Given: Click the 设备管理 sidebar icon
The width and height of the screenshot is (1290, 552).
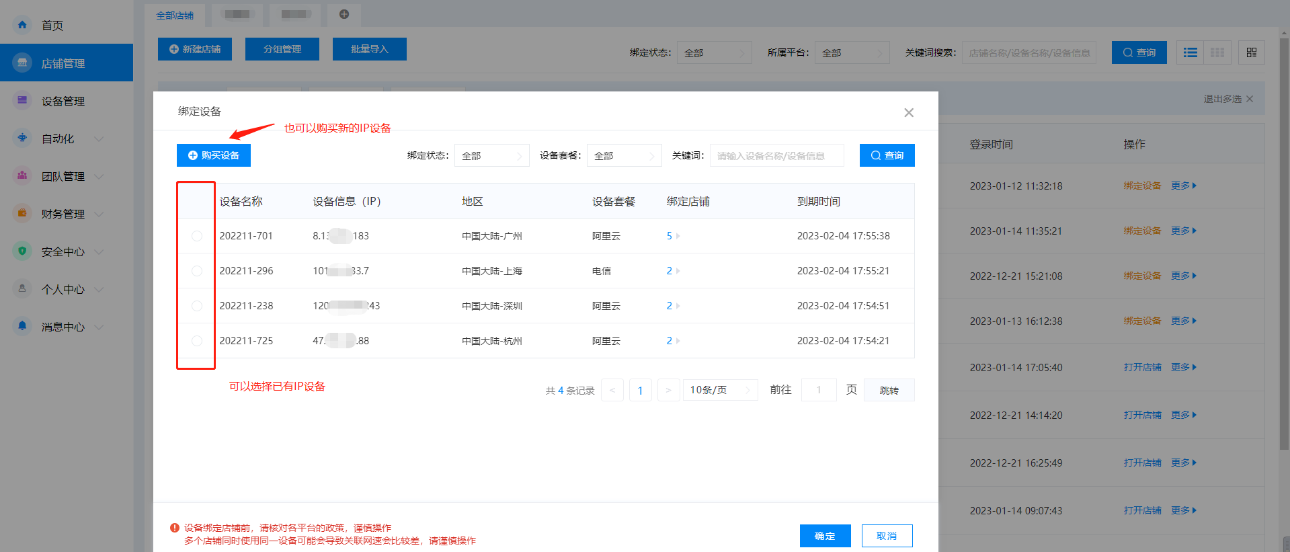Looking at the screenshot, I should coord(22,101).
